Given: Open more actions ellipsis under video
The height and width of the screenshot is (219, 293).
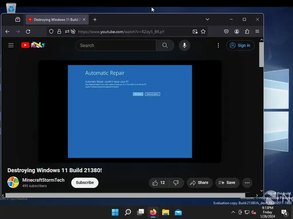Looking at the screenshot, I should (247, 183).
